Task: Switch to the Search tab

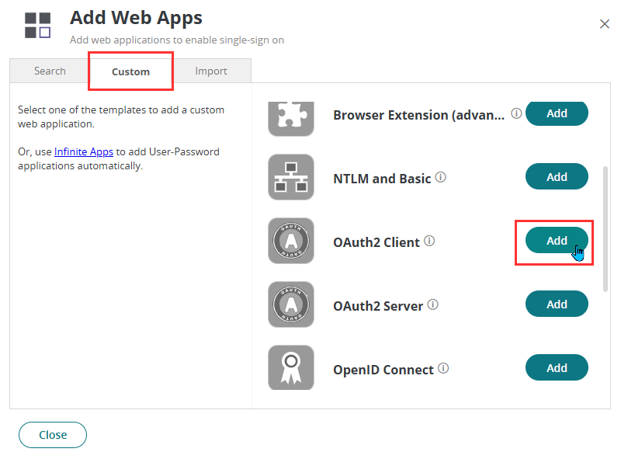Action: [50, 71]
